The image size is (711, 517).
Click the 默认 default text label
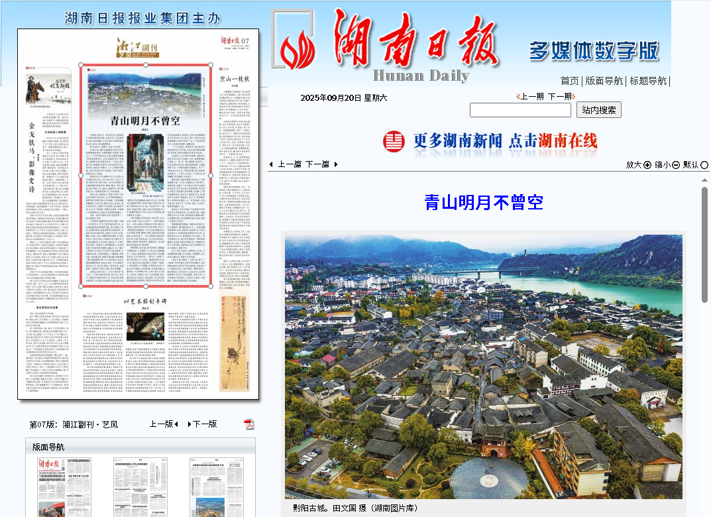(x=691, y=165)
